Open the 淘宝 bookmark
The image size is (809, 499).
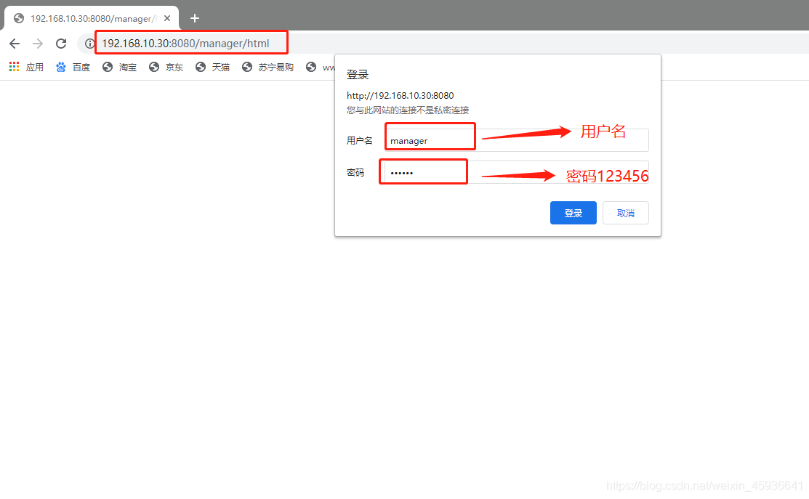pos(120,67)
